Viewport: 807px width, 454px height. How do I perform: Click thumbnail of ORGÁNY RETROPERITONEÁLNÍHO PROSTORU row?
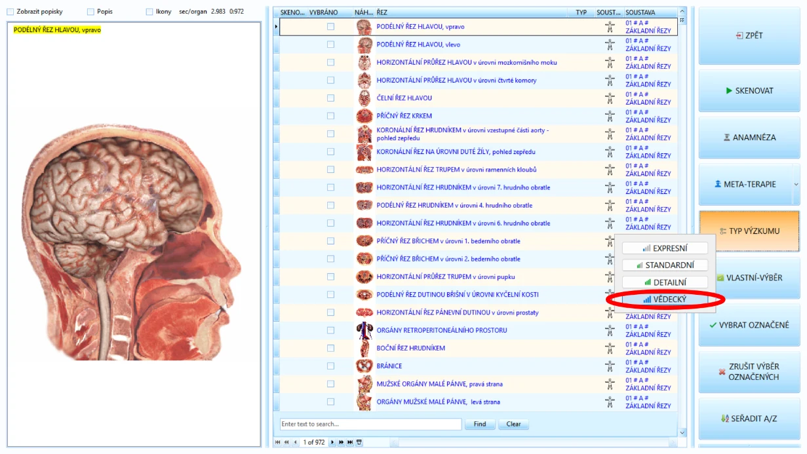click(x=364, y=330)
